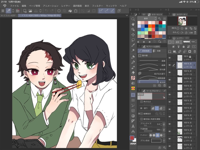Select the Move layer tool
Image resolution: width=200 pixels, height=150 pixels.
tap(133, 35)
